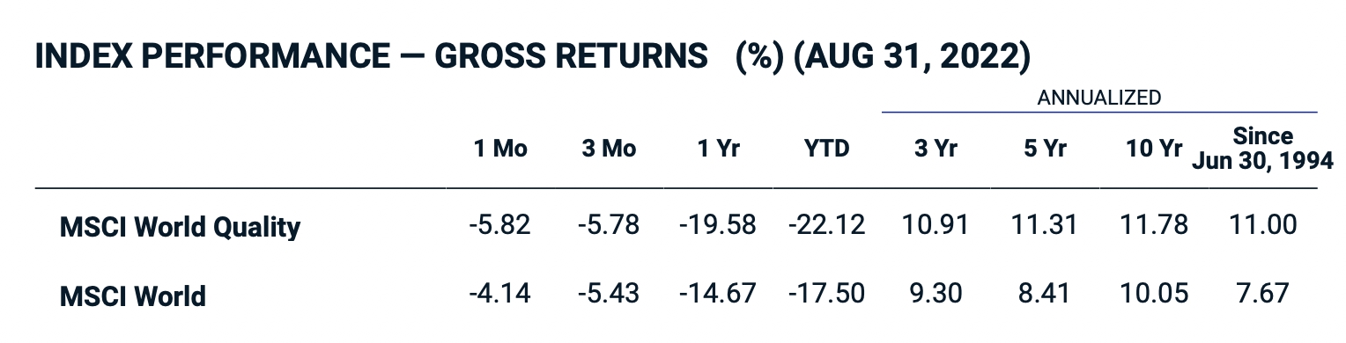The width and height of the screenshot is (1346, 343).
Task: Click the -22.12 YTD Quality value
Action: tap(826, 224)
